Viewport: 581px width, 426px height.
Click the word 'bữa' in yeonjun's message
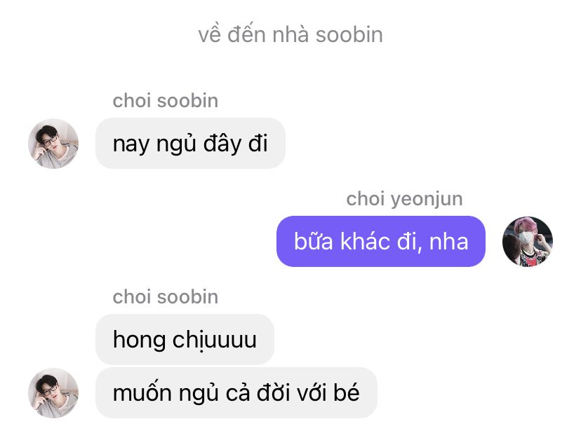(x=314, y=241)
